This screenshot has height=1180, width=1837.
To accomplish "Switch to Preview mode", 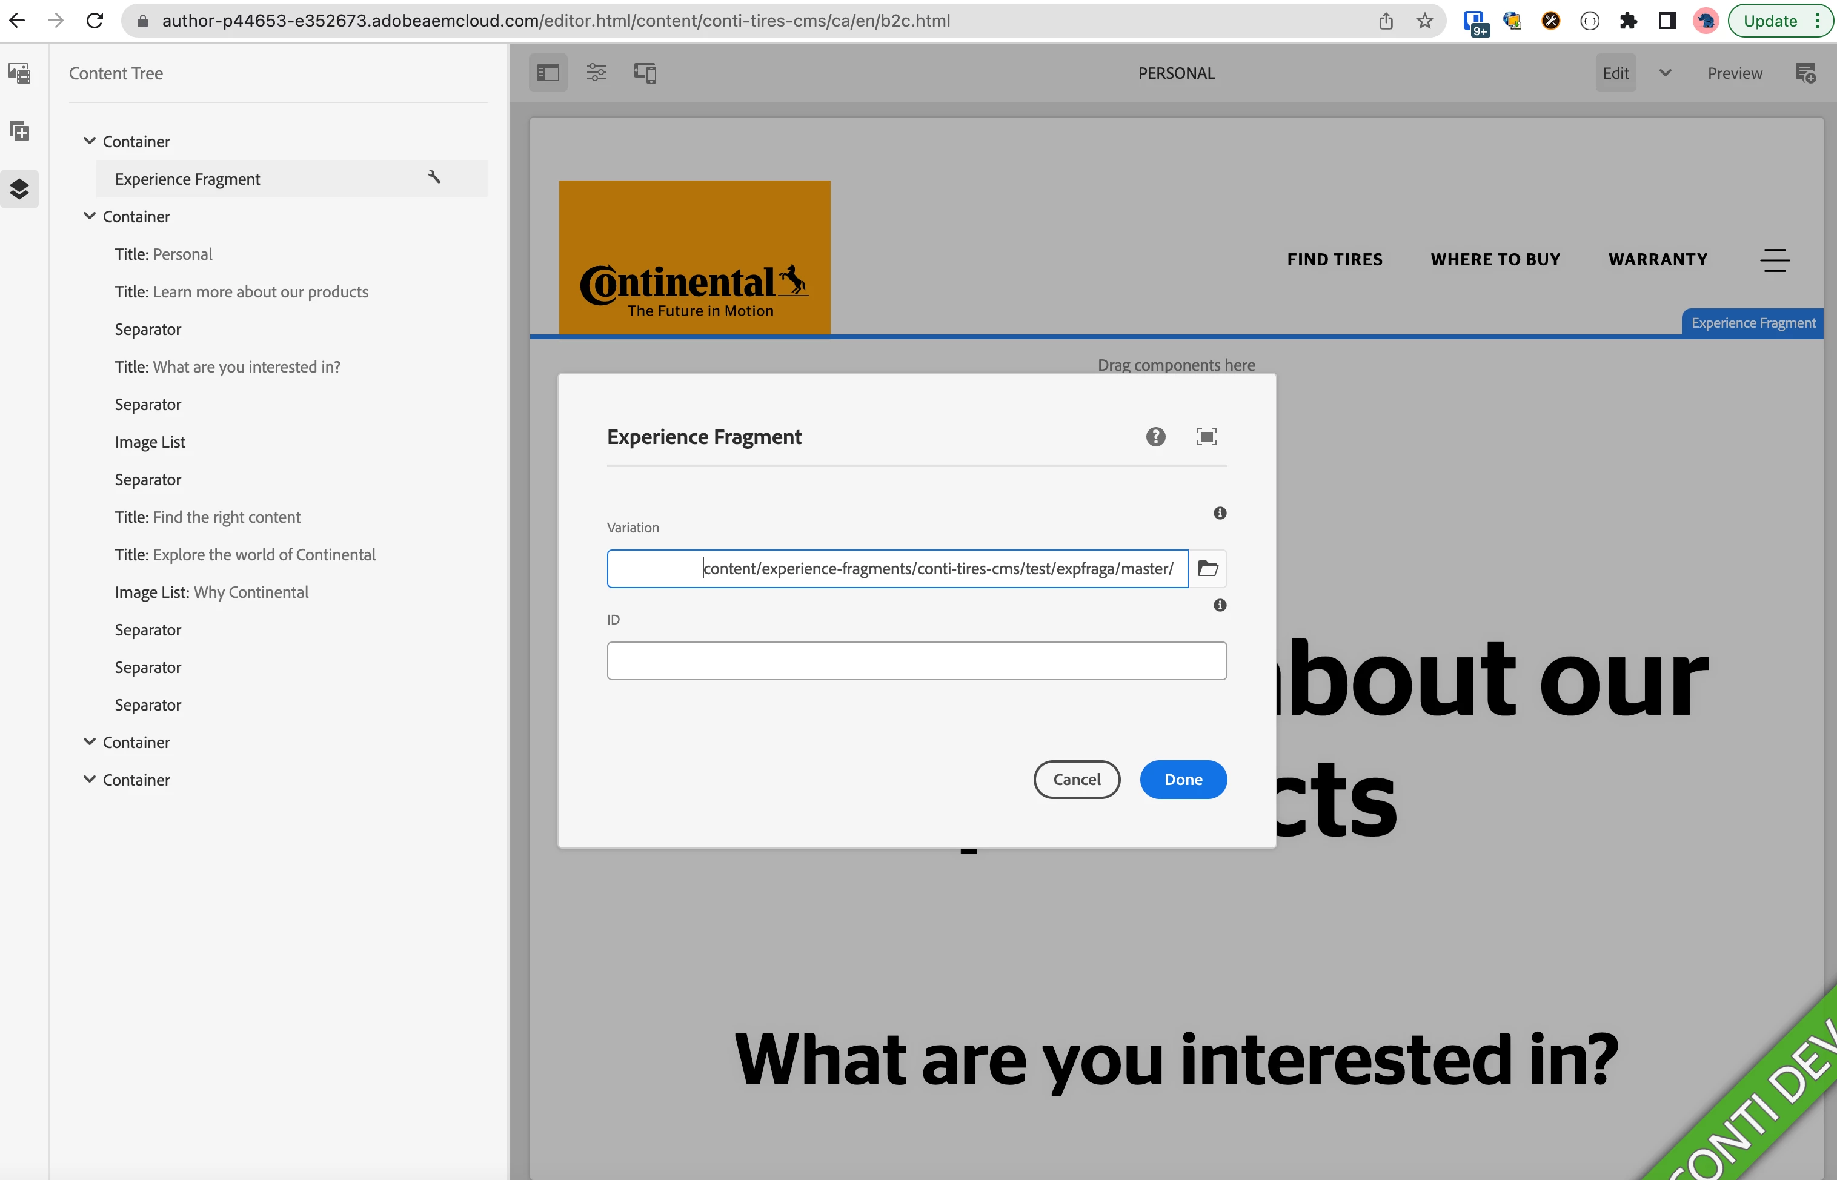I will (1735, 73).
